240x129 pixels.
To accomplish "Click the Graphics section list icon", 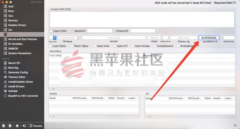I will coord(5,34).
